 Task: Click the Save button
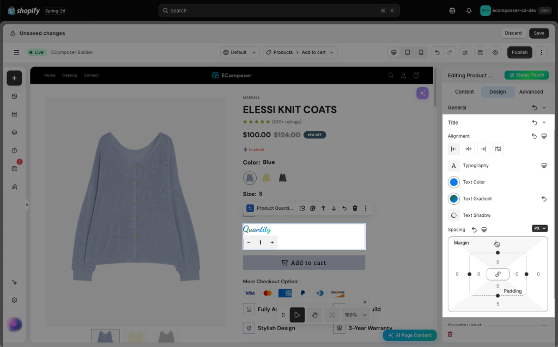(x=539, y=33)
